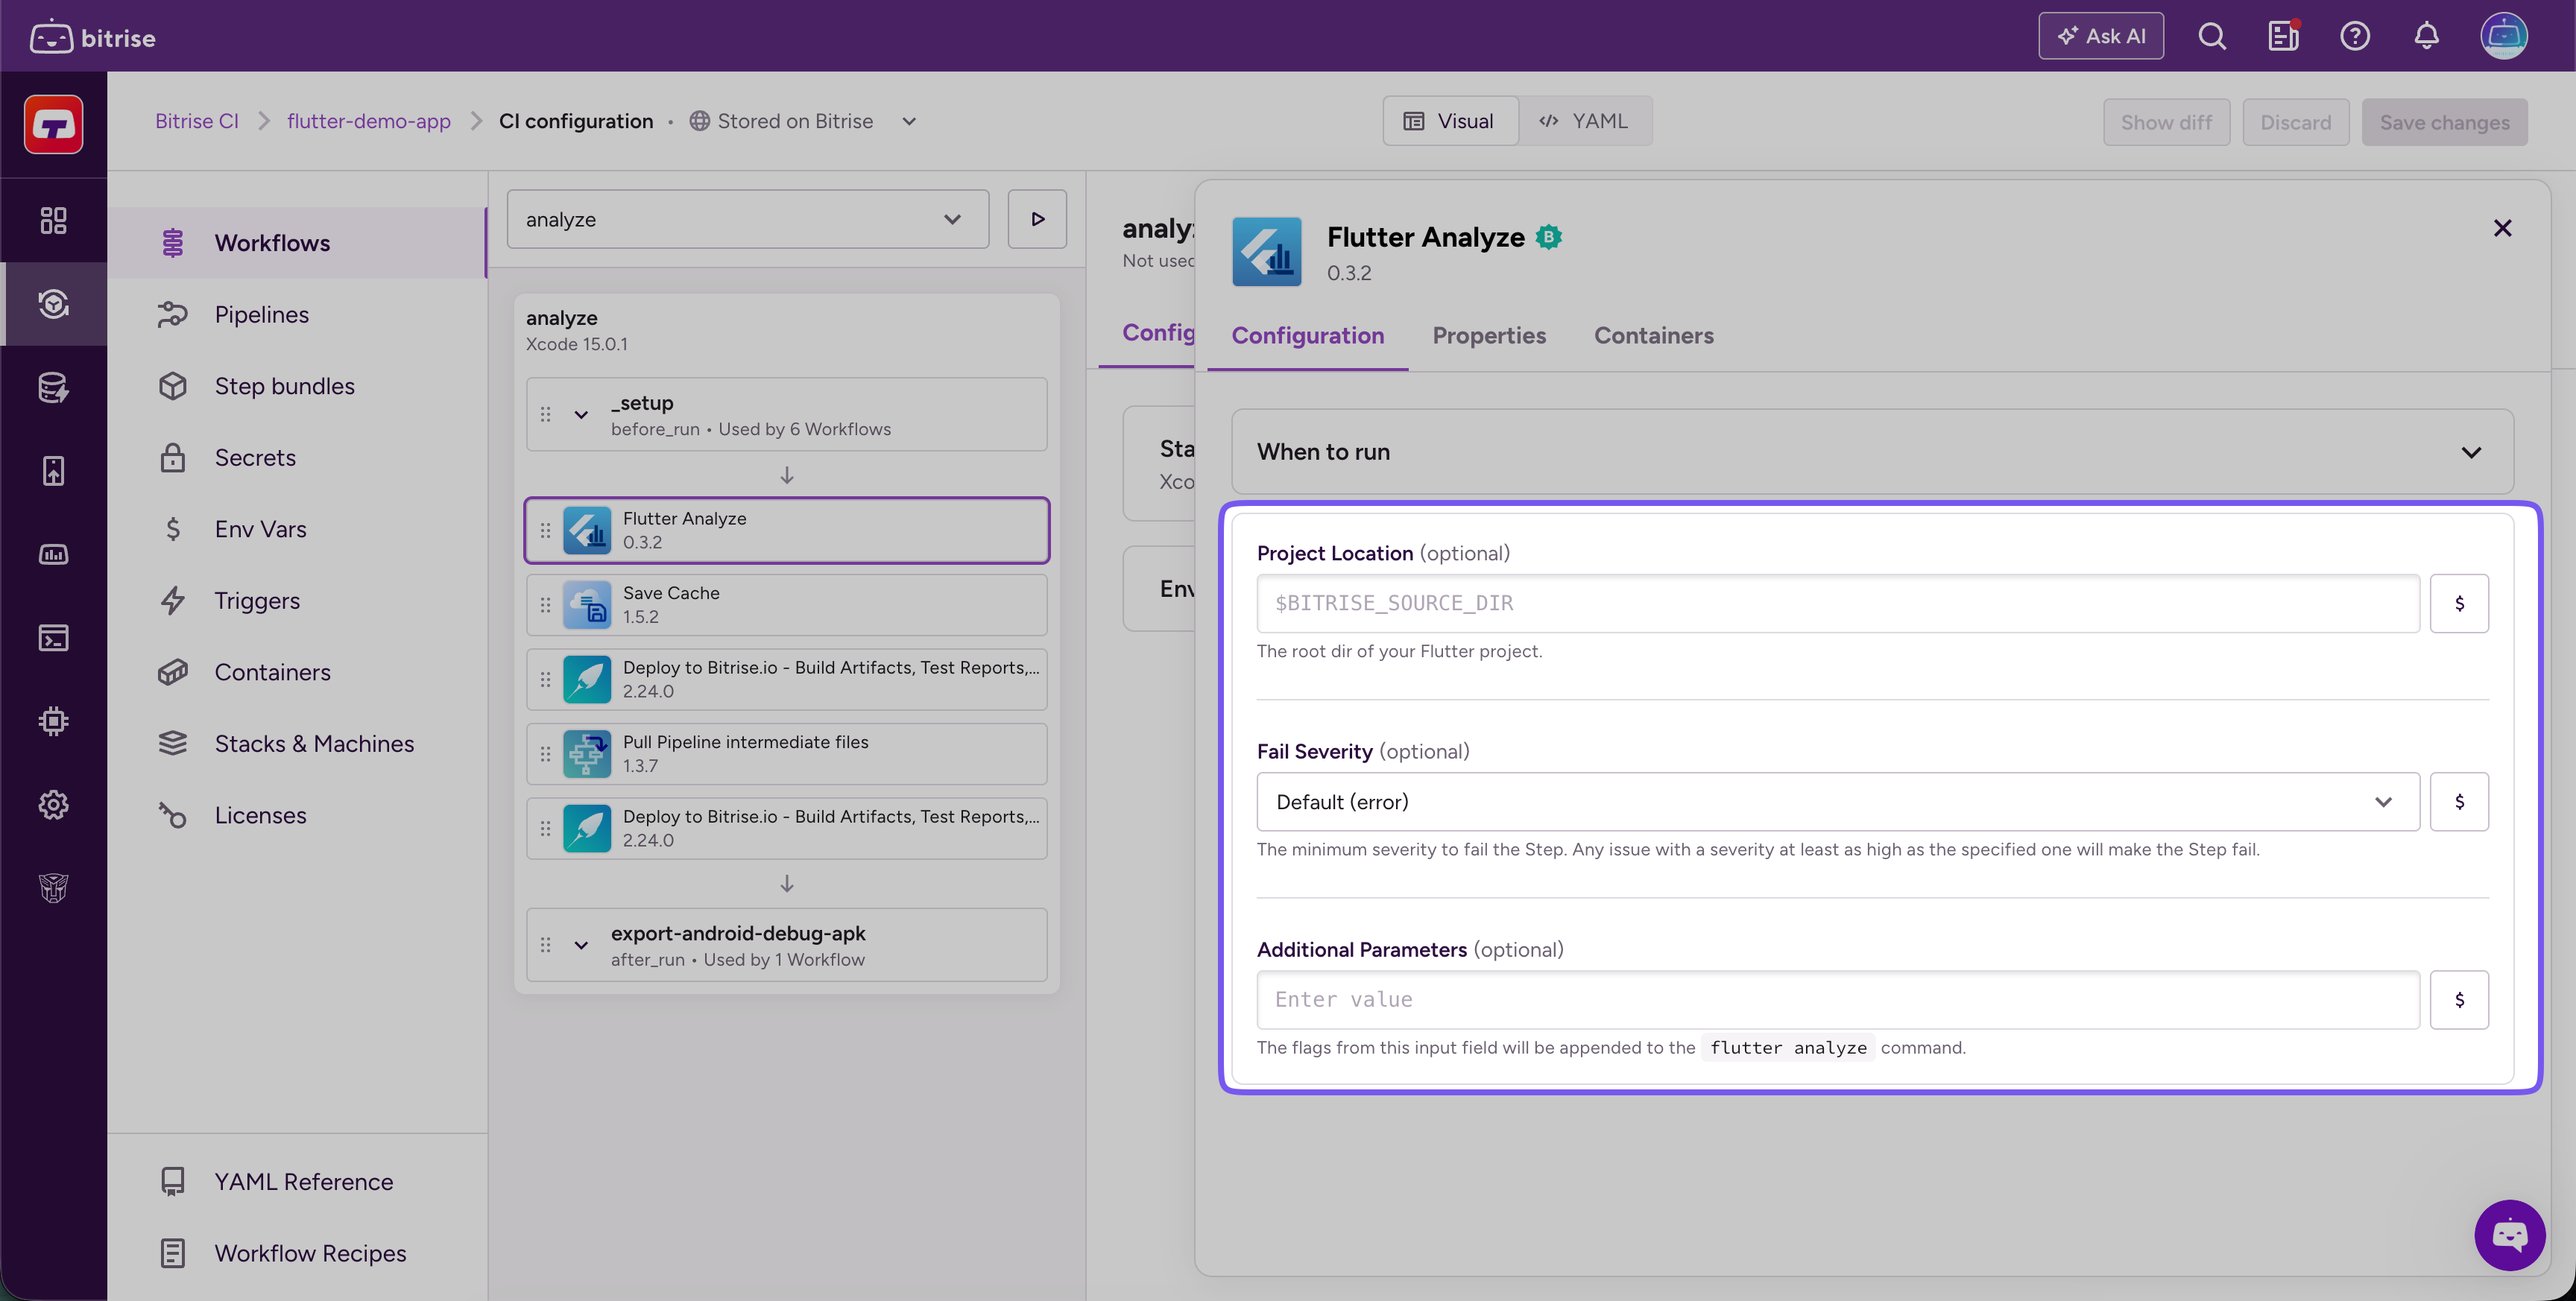Click the Flutter Analyze verified badge

(1548, 237)
